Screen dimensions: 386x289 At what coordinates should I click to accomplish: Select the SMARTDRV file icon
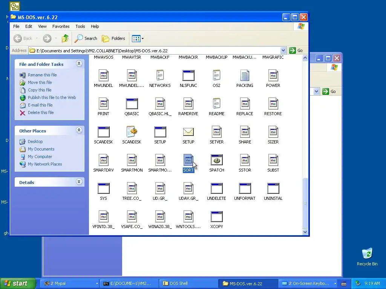(x=103, y=160)
